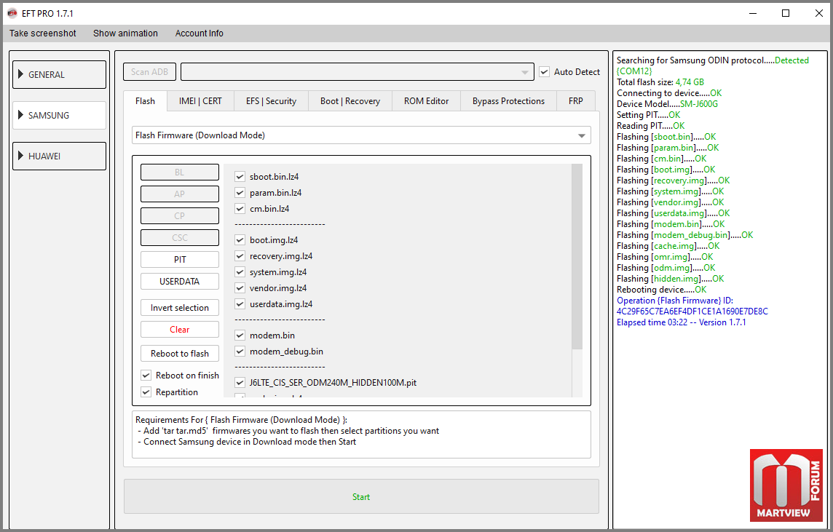Disable Reboot on finish option
The width and height of the screenshot is (833, 532).
tap(146, 376)
